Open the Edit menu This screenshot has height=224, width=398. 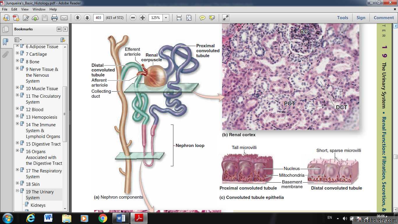point(14,9)
